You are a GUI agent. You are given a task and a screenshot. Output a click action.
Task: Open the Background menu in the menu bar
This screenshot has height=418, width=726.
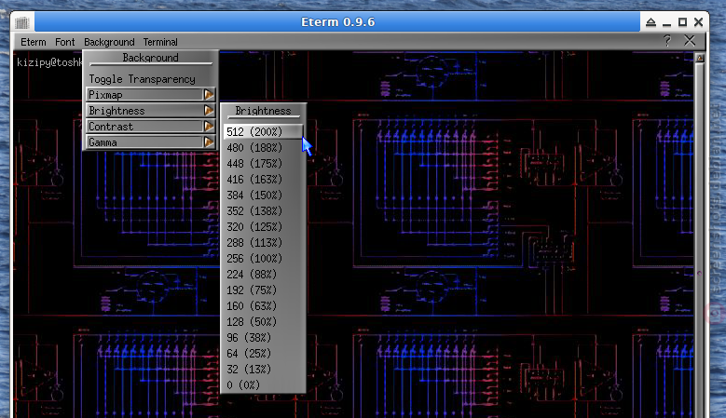click(109, 42)
